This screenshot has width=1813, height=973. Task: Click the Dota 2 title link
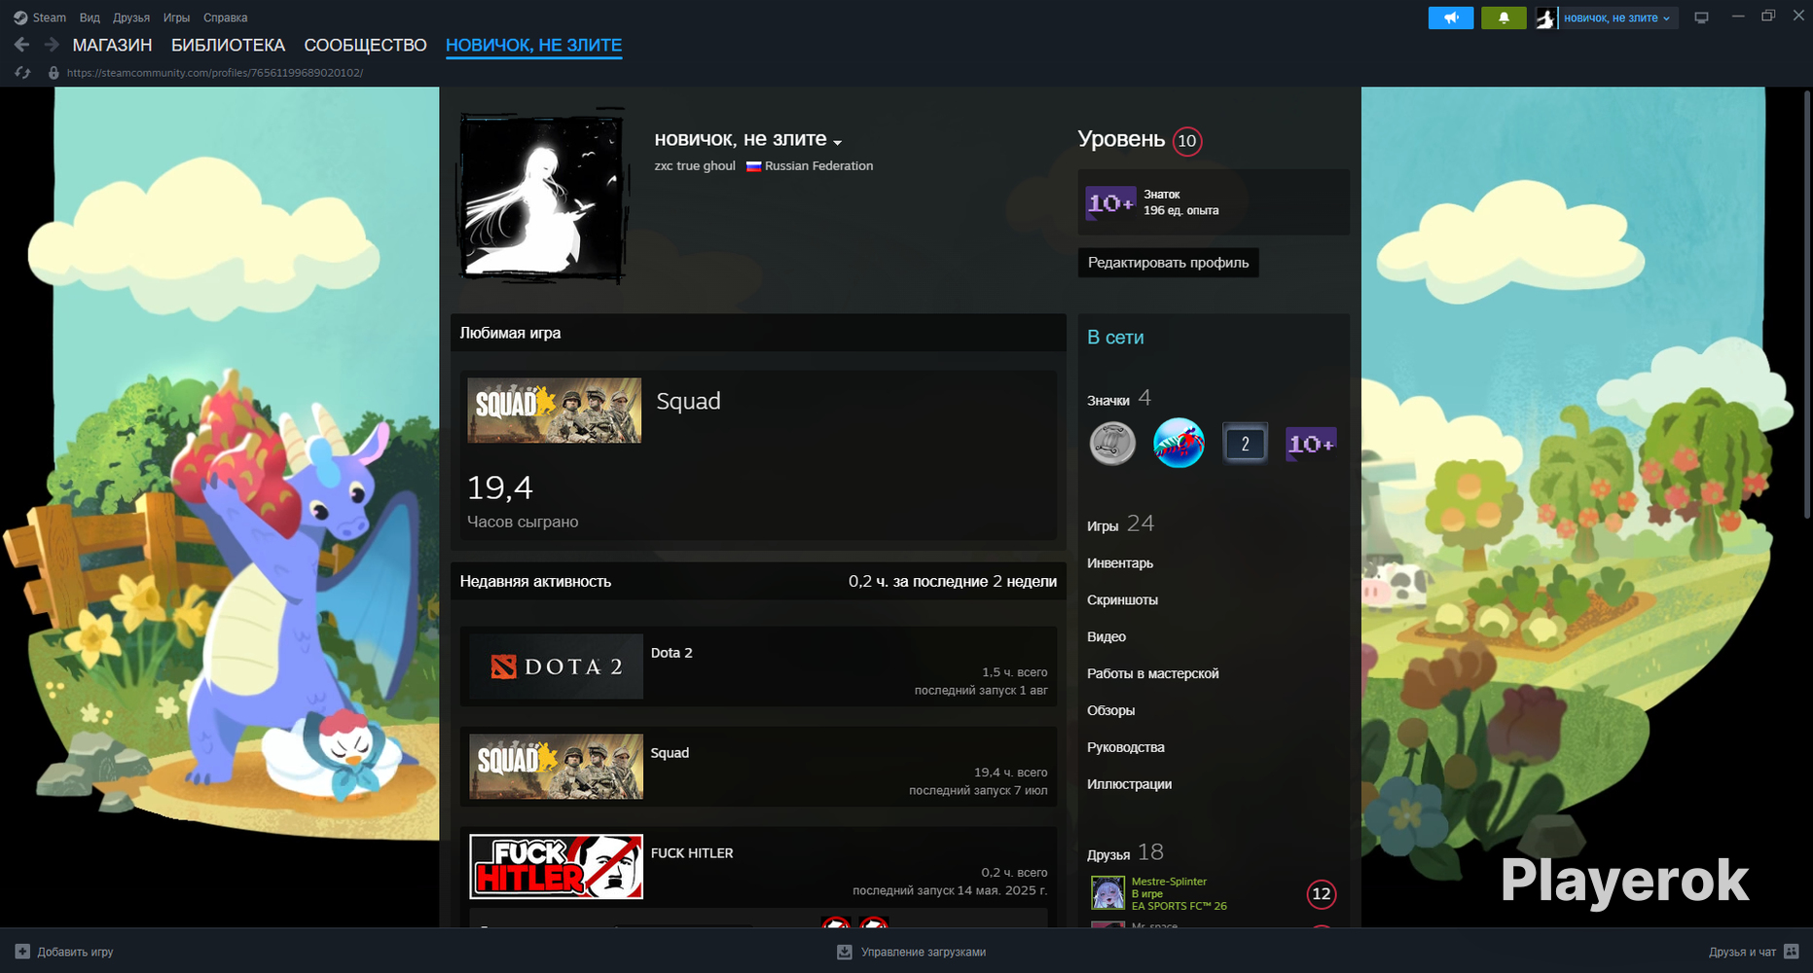pyautogui.click(x=671, y=653)
